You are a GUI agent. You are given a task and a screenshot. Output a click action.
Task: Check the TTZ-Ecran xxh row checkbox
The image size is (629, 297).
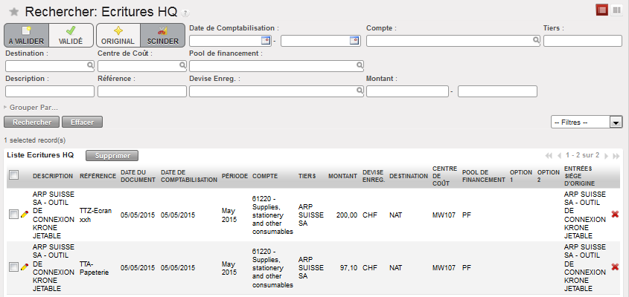click(13, 215)
